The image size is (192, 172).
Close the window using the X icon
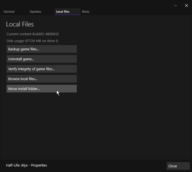coord(186,6)
